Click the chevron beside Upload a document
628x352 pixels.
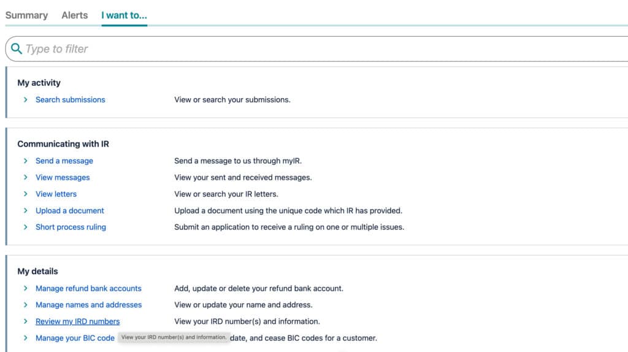click(26, 210)
